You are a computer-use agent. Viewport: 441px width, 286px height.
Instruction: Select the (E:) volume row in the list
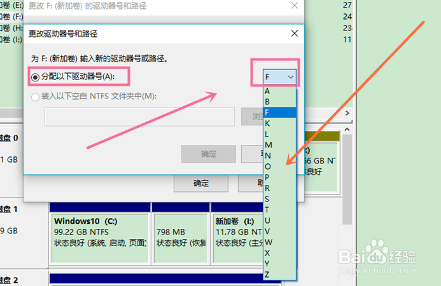[x=11, y=5]
